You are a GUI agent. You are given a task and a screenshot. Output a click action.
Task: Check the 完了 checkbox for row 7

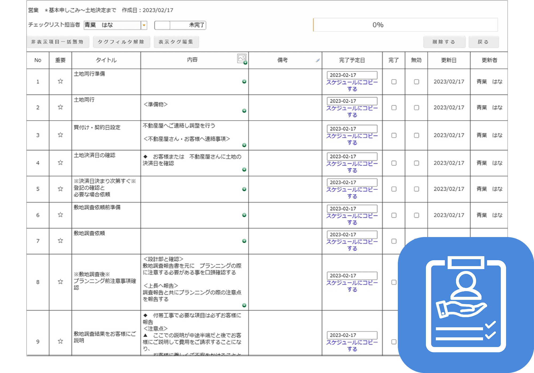click(394, 241)
